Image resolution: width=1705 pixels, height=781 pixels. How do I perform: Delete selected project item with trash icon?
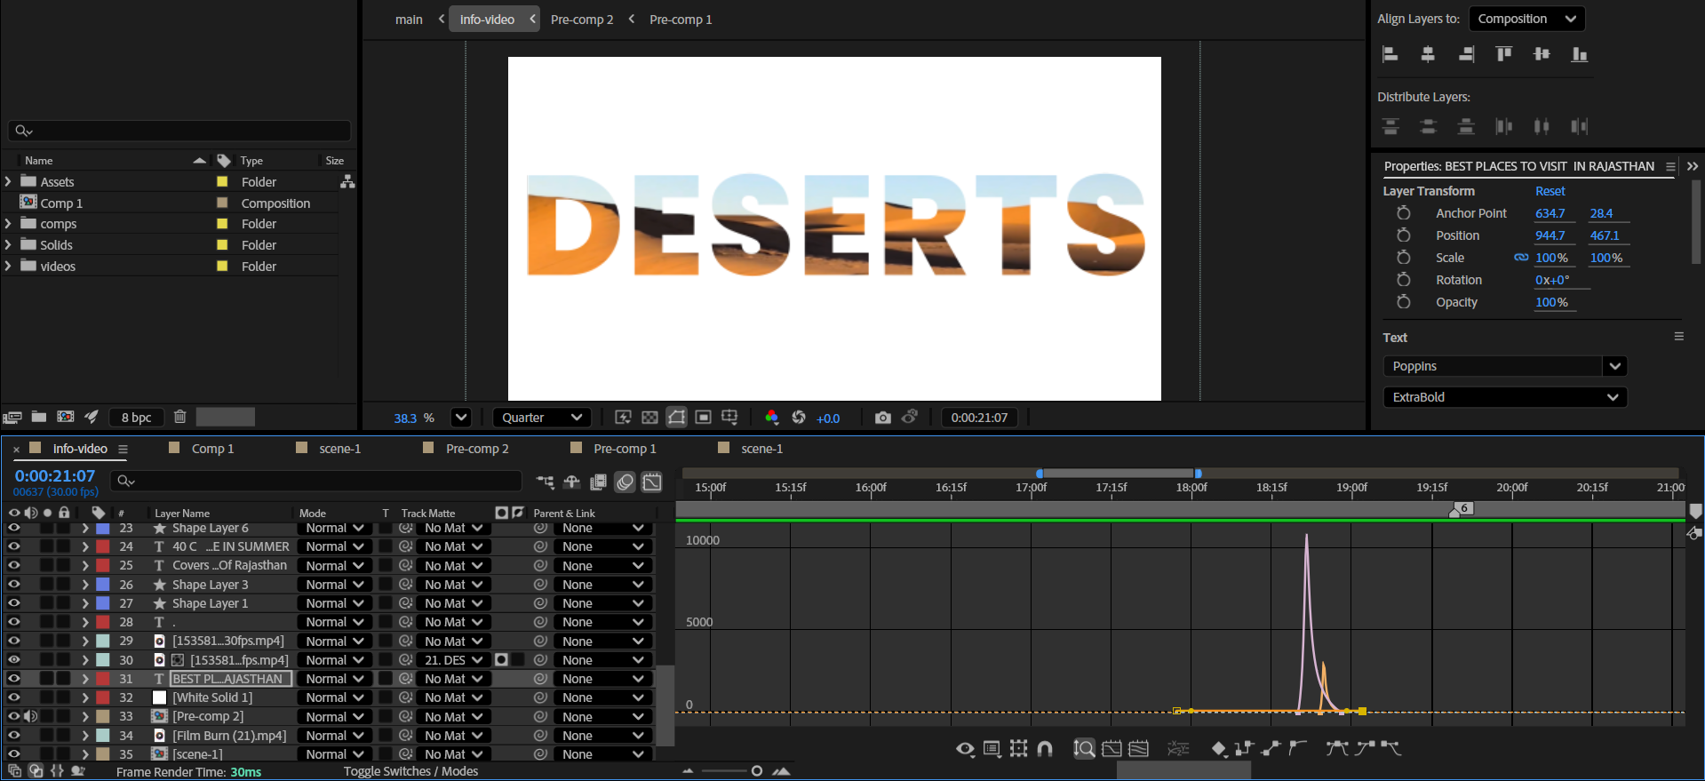[179, 417]
